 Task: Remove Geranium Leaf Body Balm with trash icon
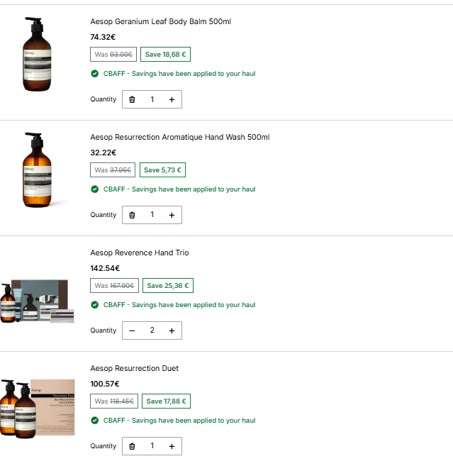click(x=132, y=99)
